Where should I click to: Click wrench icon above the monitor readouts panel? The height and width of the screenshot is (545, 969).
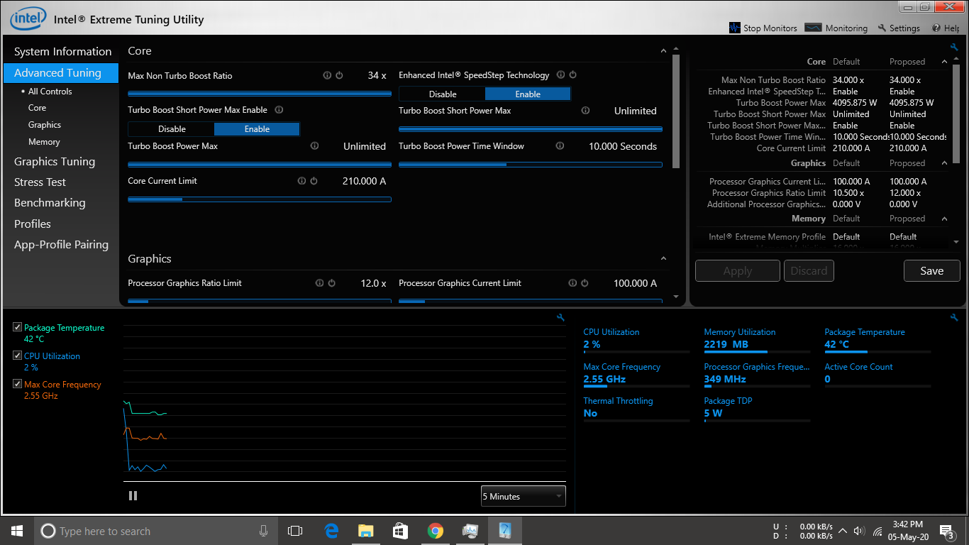click(x=954, y=318)
